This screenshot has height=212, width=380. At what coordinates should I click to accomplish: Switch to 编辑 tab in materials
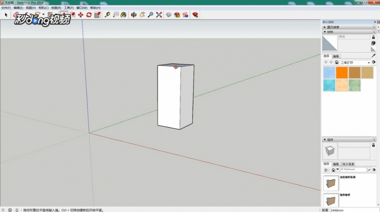[x=336, y=56]
